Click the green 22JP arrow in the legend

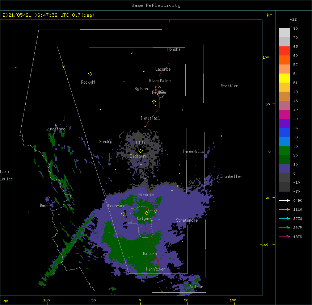pos(284,227)
